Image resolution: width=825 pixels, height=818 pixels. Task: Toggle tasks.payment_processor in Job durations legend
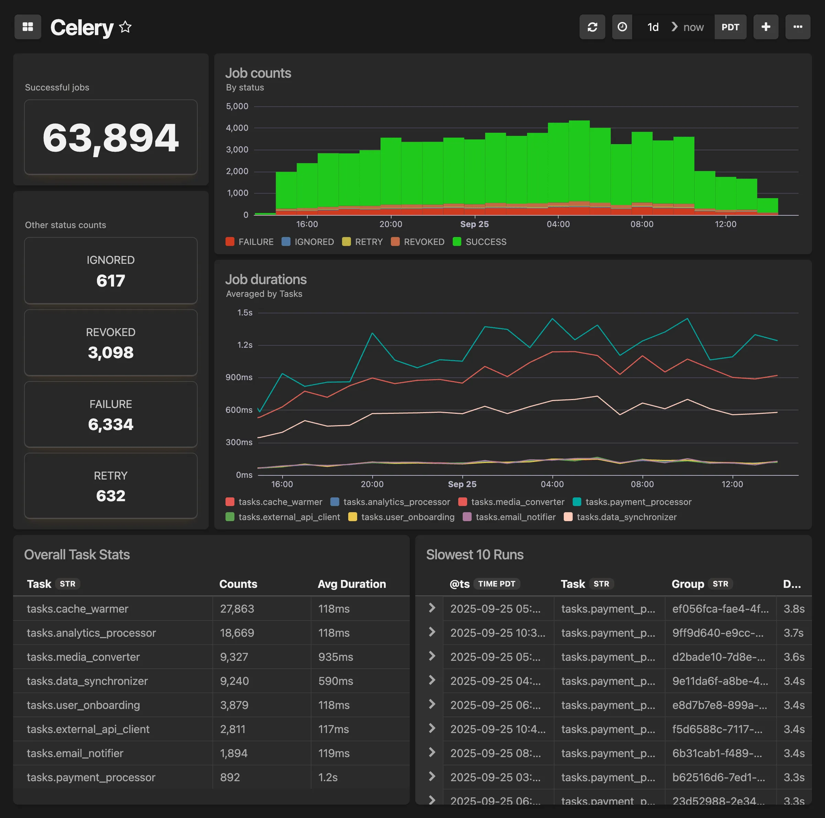tap(639, 502)
